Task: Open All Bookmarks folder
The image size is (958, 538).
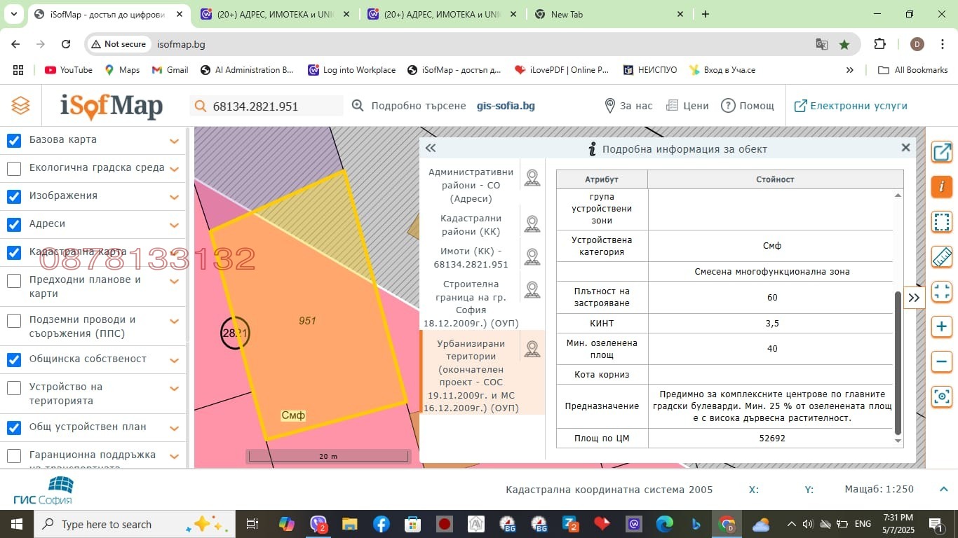Action: tap(912, 70)
